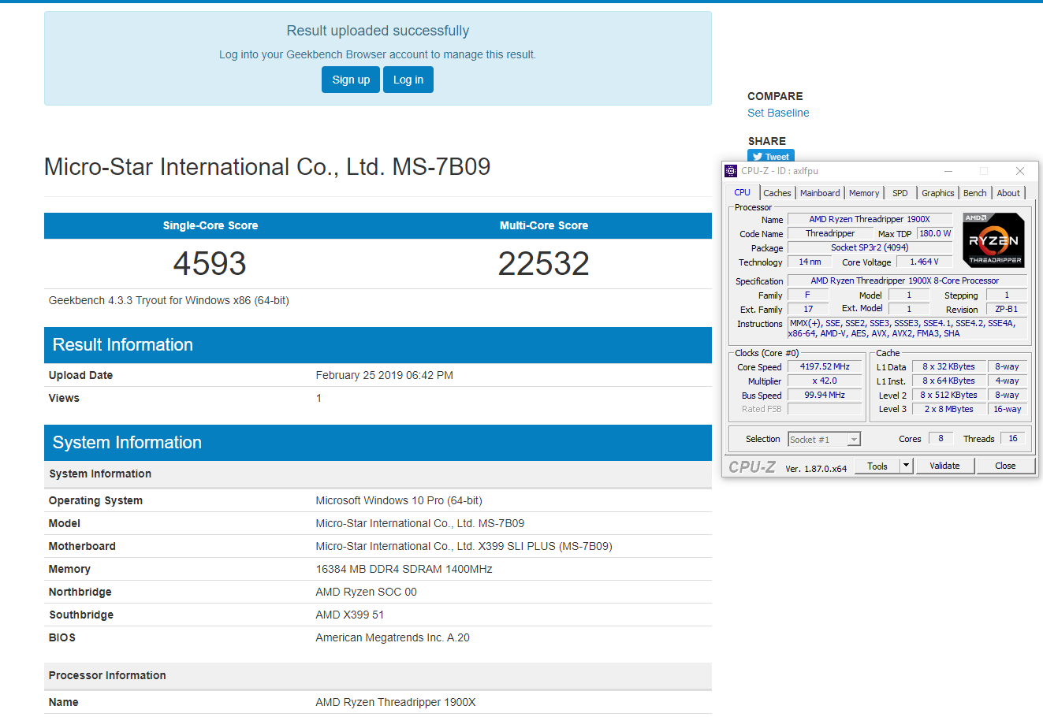Click the L1 Data value 8 x 32 KBytes
Screen dimensions: 1043x717
pos(948,366)
